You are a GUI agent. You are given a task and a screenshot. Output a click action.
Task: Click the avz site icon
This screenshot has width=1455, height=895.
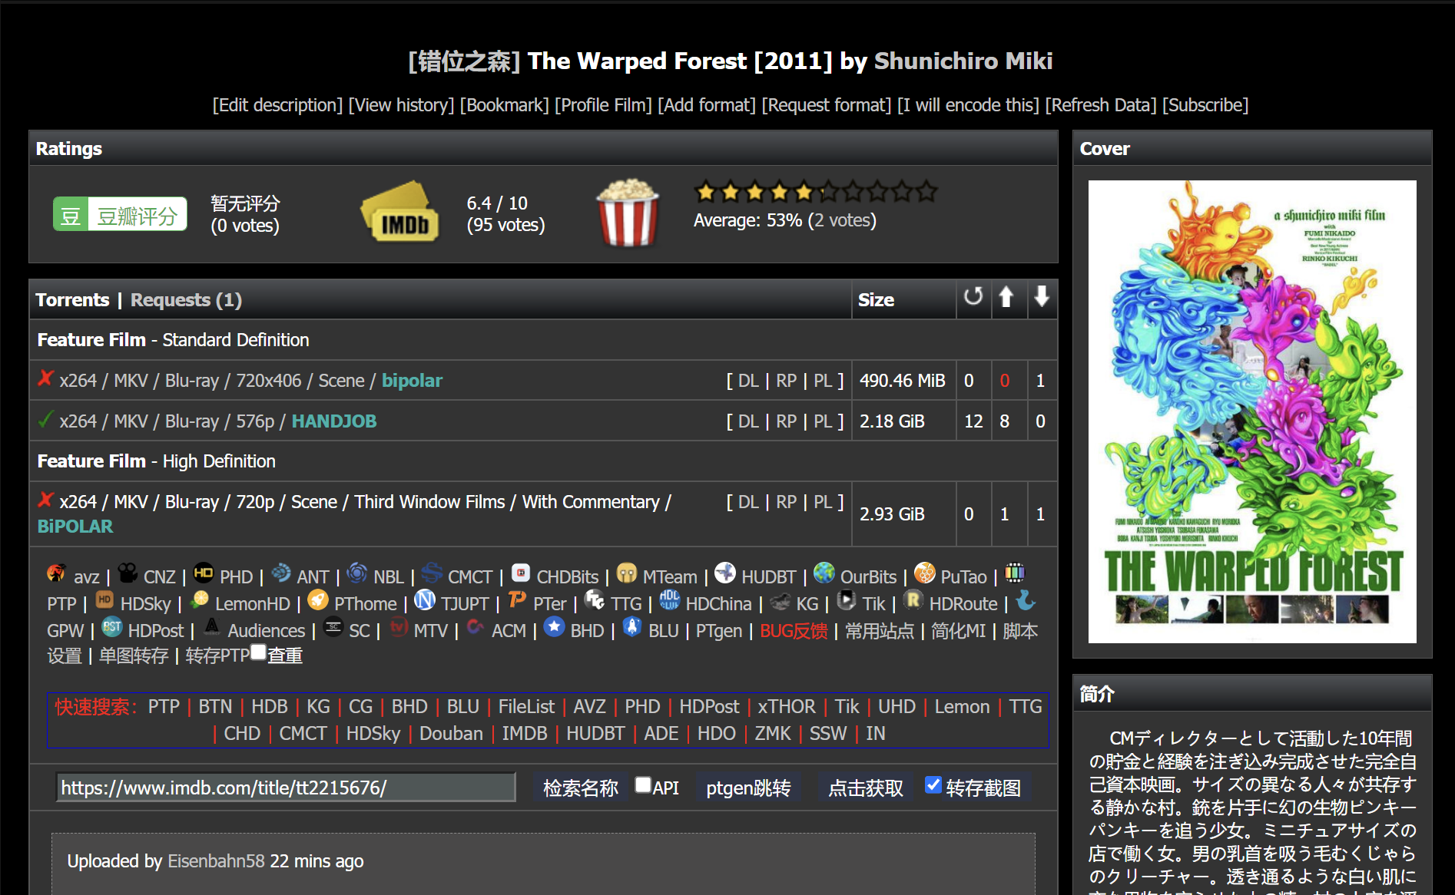click(x=56, y=573)
